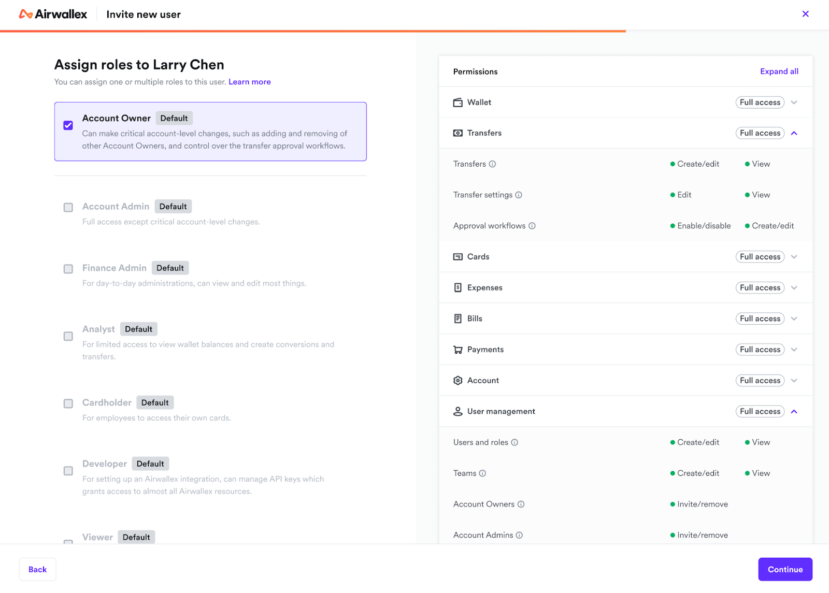Open the Payments permissions row
Screen dimensions: 829x593
794,350
